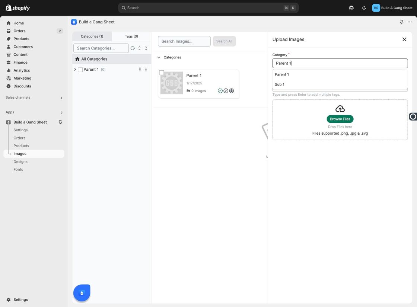Open the Images submenu item

(x=34, y=154)
